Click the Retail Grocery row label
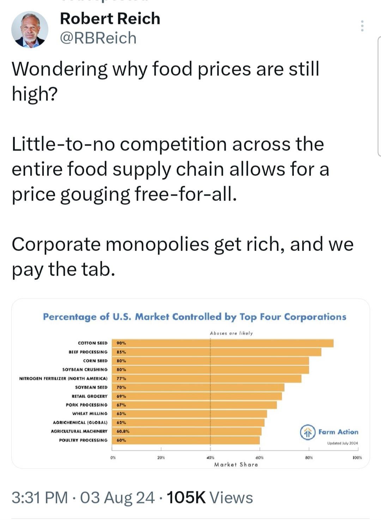 90,396
